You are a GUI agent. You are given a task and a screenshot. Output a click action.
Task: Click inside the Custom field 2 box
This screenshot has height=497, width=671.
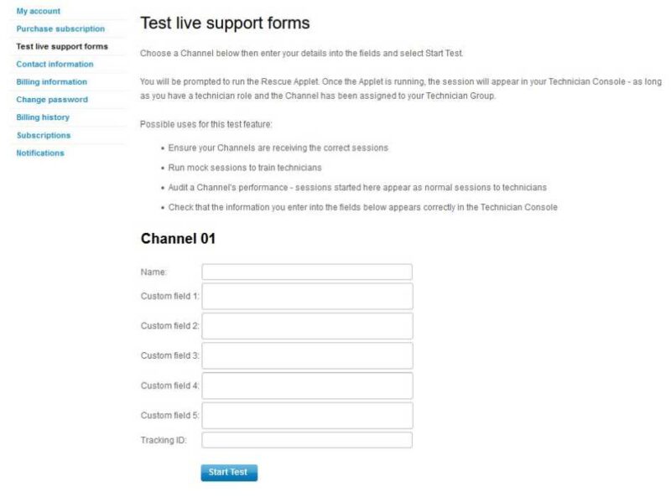pos(307,326)
